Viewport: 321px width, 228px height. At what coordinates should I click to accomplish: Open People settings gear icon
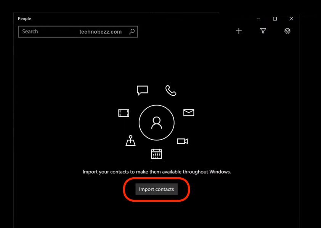coord(287,31)
